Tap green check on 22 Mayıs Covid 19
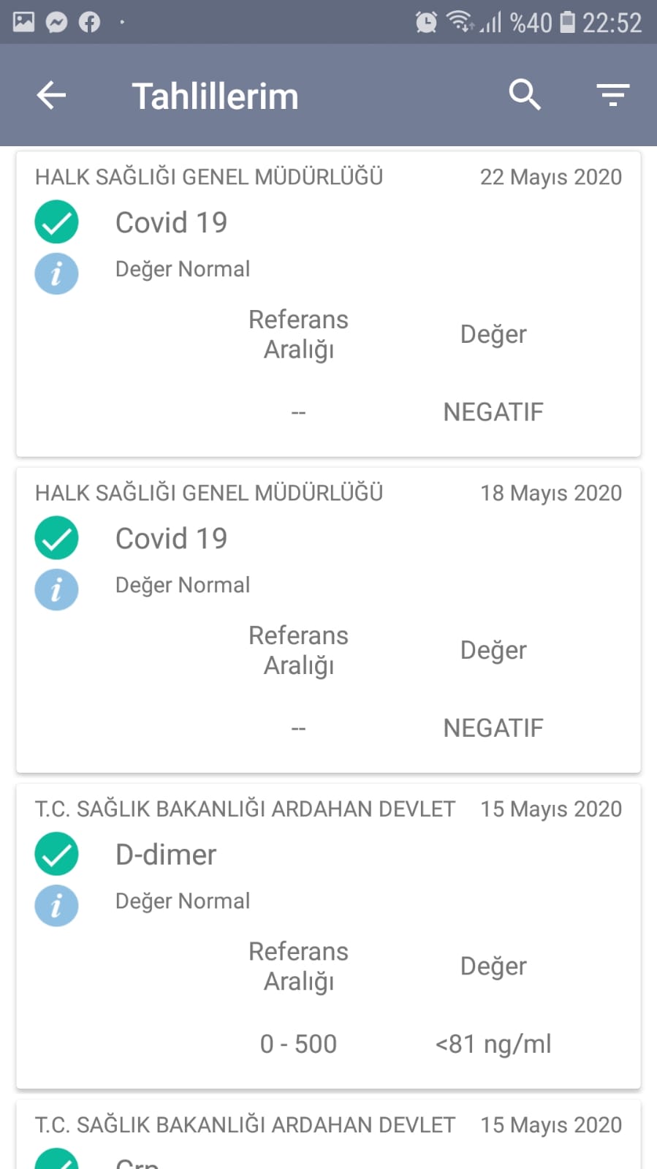Image resolution: width=657 pixels, height=1169 pixels. coord(56,222)
